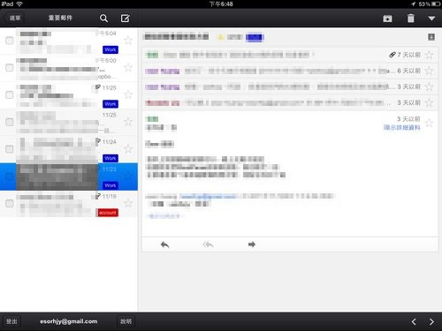Open quoted text link at message bottom

click(x=164, y=216)
